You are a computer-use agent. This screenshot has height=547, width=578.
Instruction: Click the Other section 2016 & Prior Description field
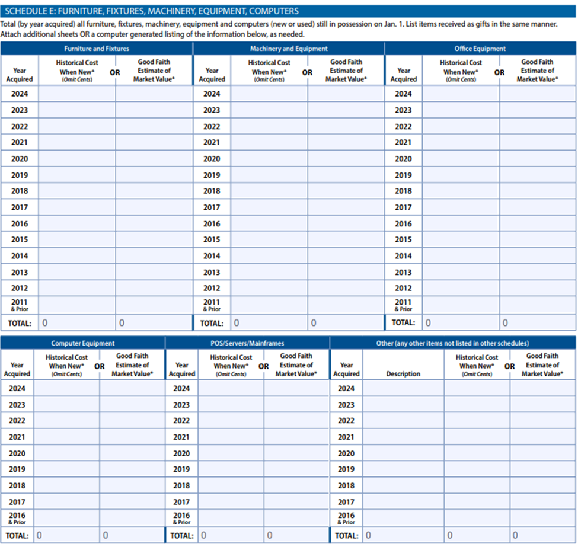click(404, 519)
